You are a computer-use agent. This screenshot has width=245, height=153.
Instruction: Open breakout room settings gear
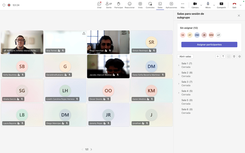240,56
